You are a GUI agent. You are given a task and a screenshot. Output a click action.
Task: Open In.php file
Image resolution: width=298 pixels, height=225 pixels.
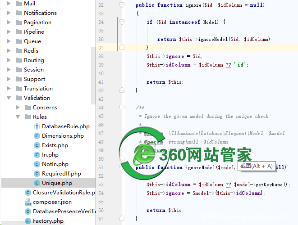pyautogui.click(x=50, y=155)
